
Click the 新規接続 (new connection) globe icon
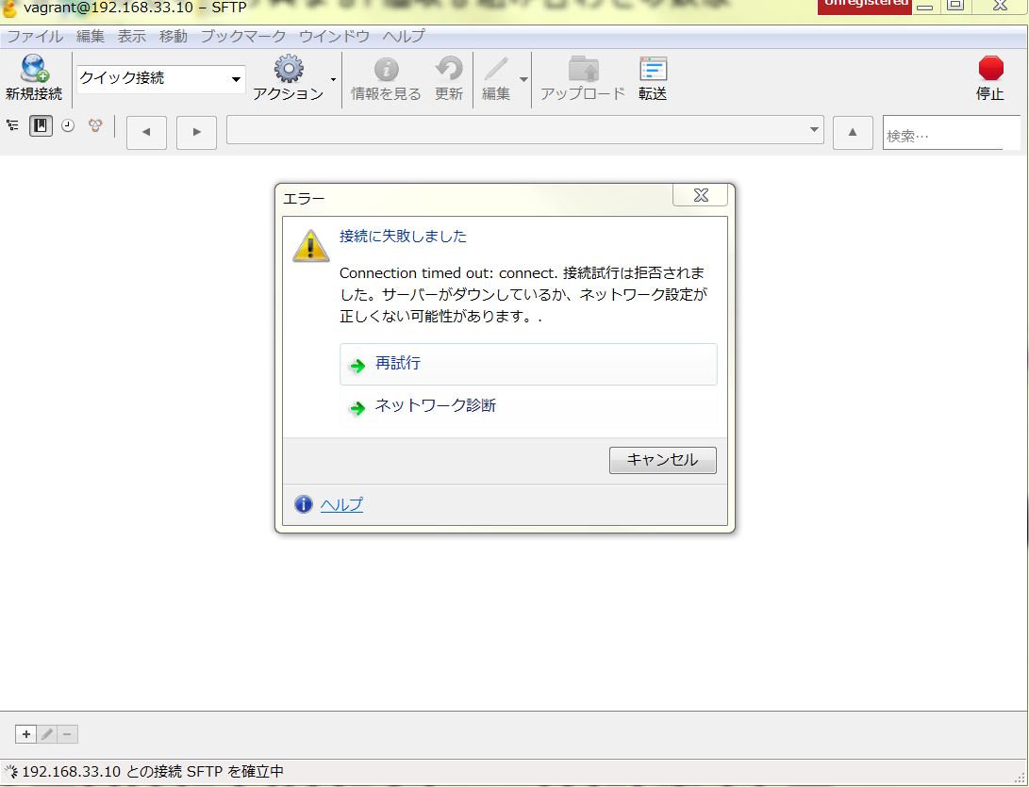coord(34,70)
